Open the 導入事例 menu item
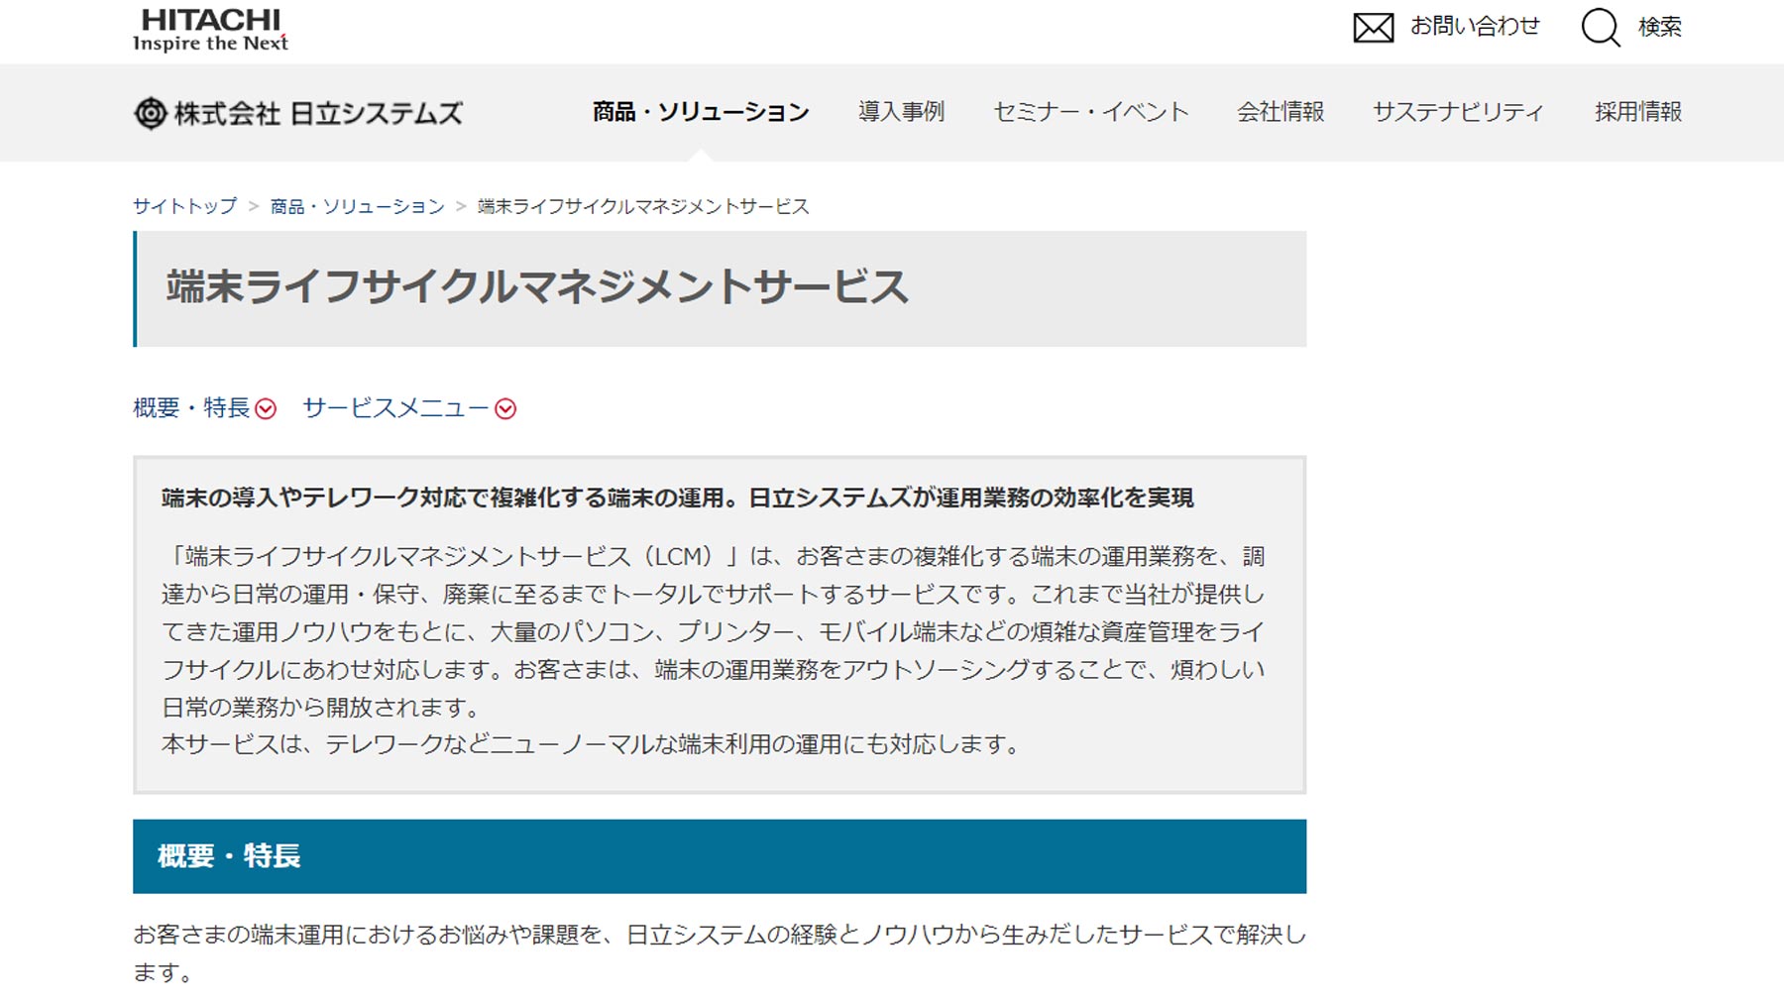Image resolution: width=1784 pixels, height=1002 pixels. coord(901,112)
